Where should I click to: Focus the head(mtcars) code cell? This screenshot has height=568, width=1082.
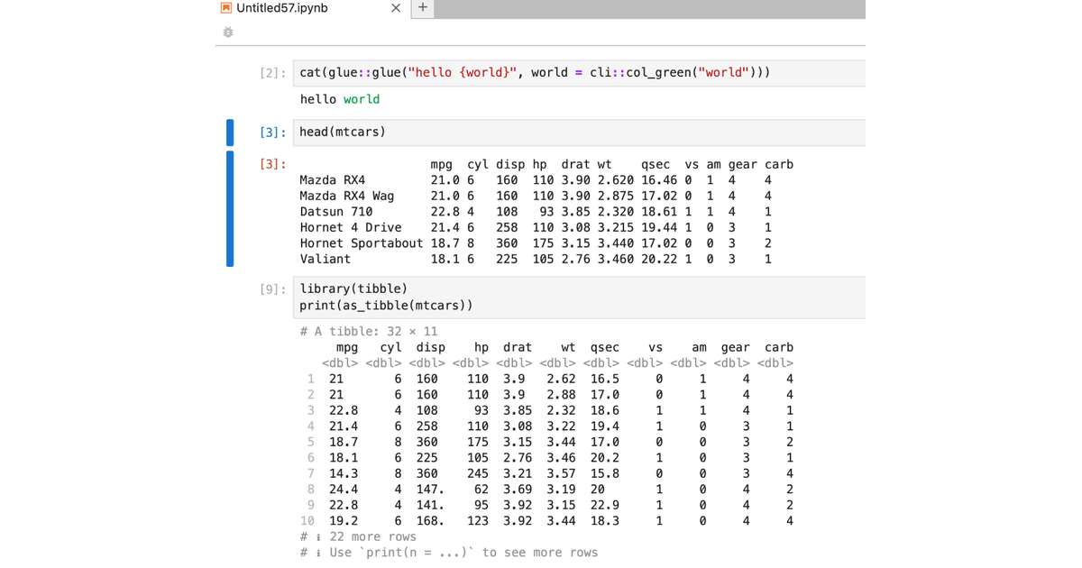tap(579, 133)
